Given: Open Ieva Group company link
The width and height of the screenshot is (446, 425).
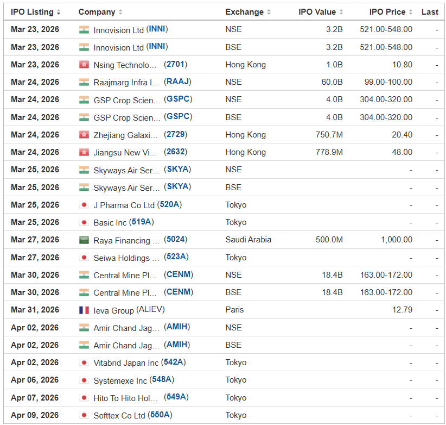Looking at the screenshot, I should (x=113, y=310).
